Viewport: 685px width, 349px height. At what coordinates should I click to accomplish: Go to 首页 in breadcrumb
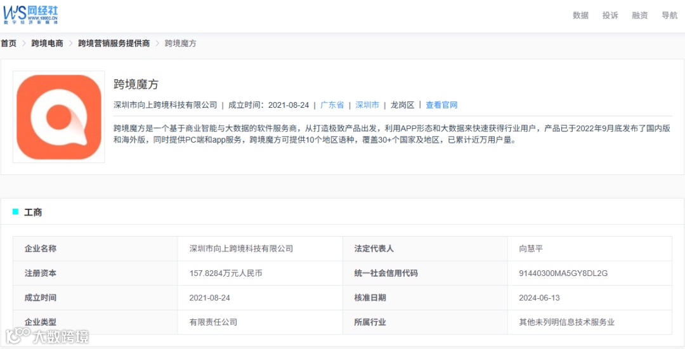point(8,43)
